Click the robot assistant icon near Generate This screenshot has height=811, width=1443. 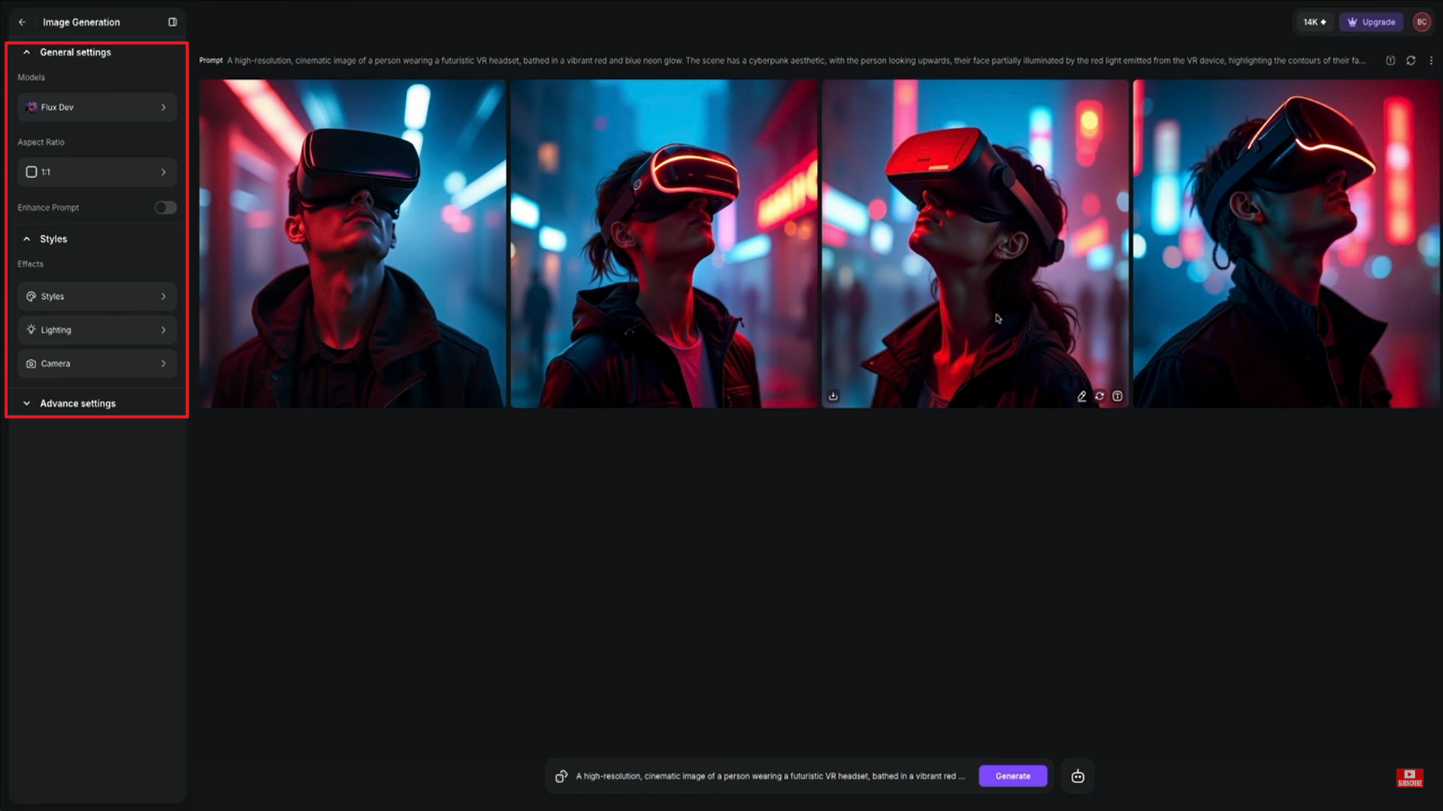pos(1078,776)
